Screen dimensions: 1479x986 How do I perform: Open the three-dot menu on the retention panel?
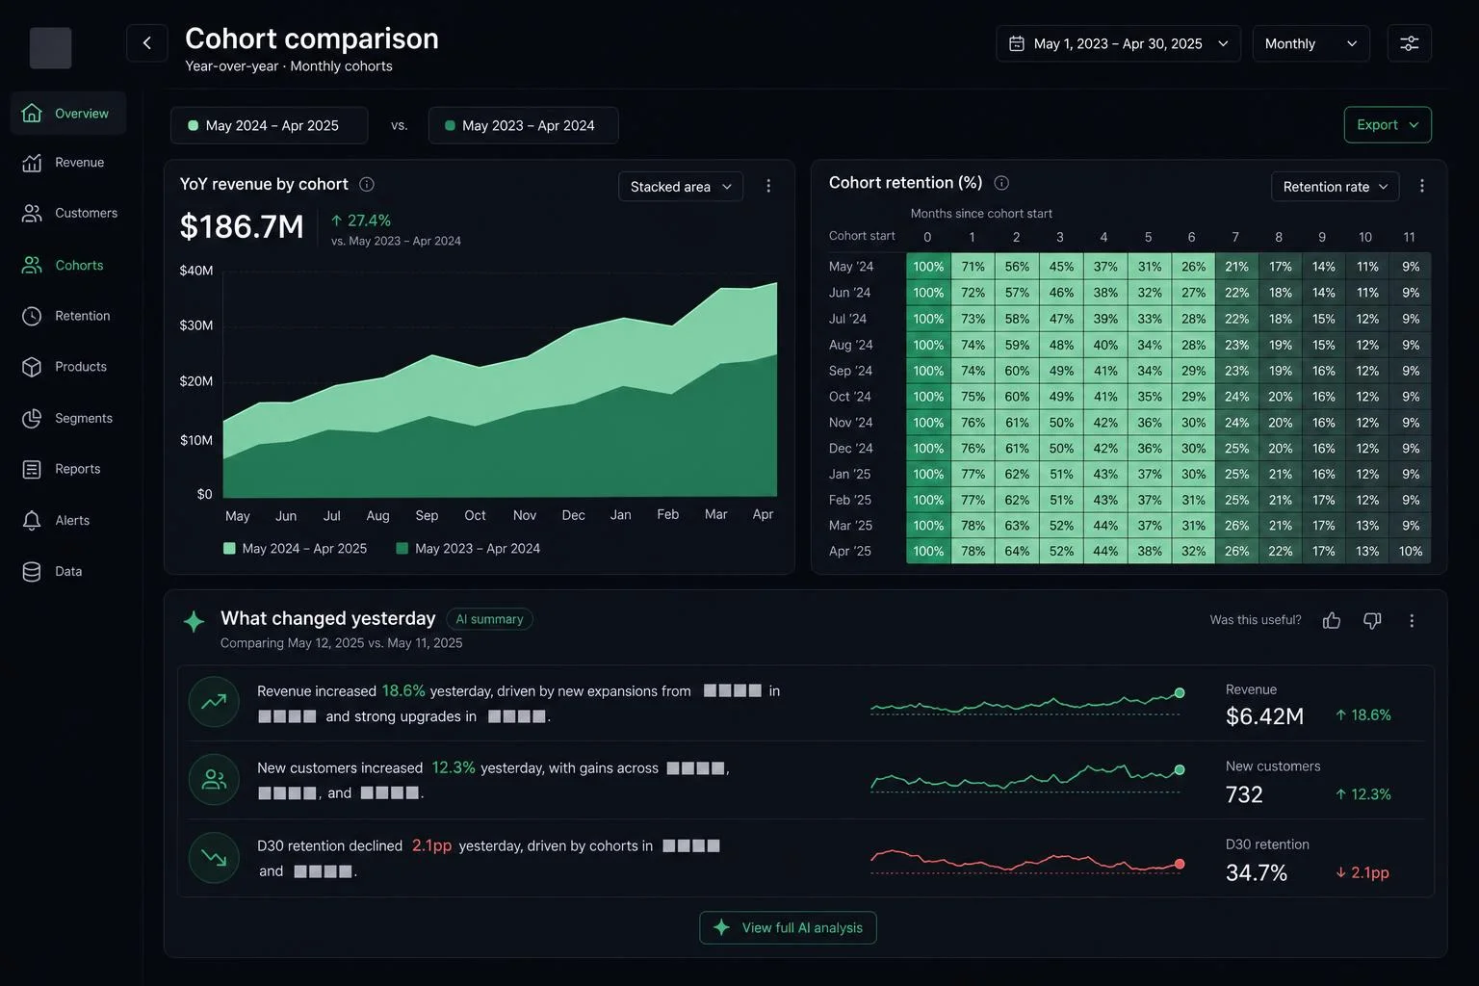point(1422,186)
